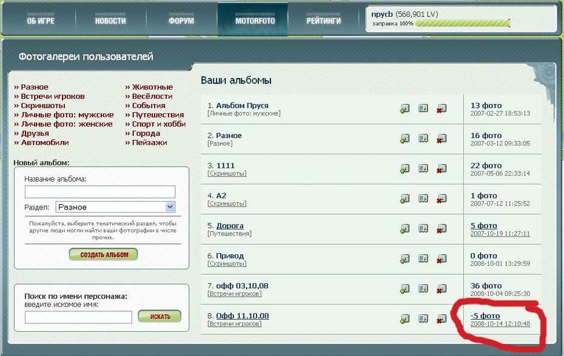
Task: Open the MOTORFOTO tab
Action: point(255,21)
